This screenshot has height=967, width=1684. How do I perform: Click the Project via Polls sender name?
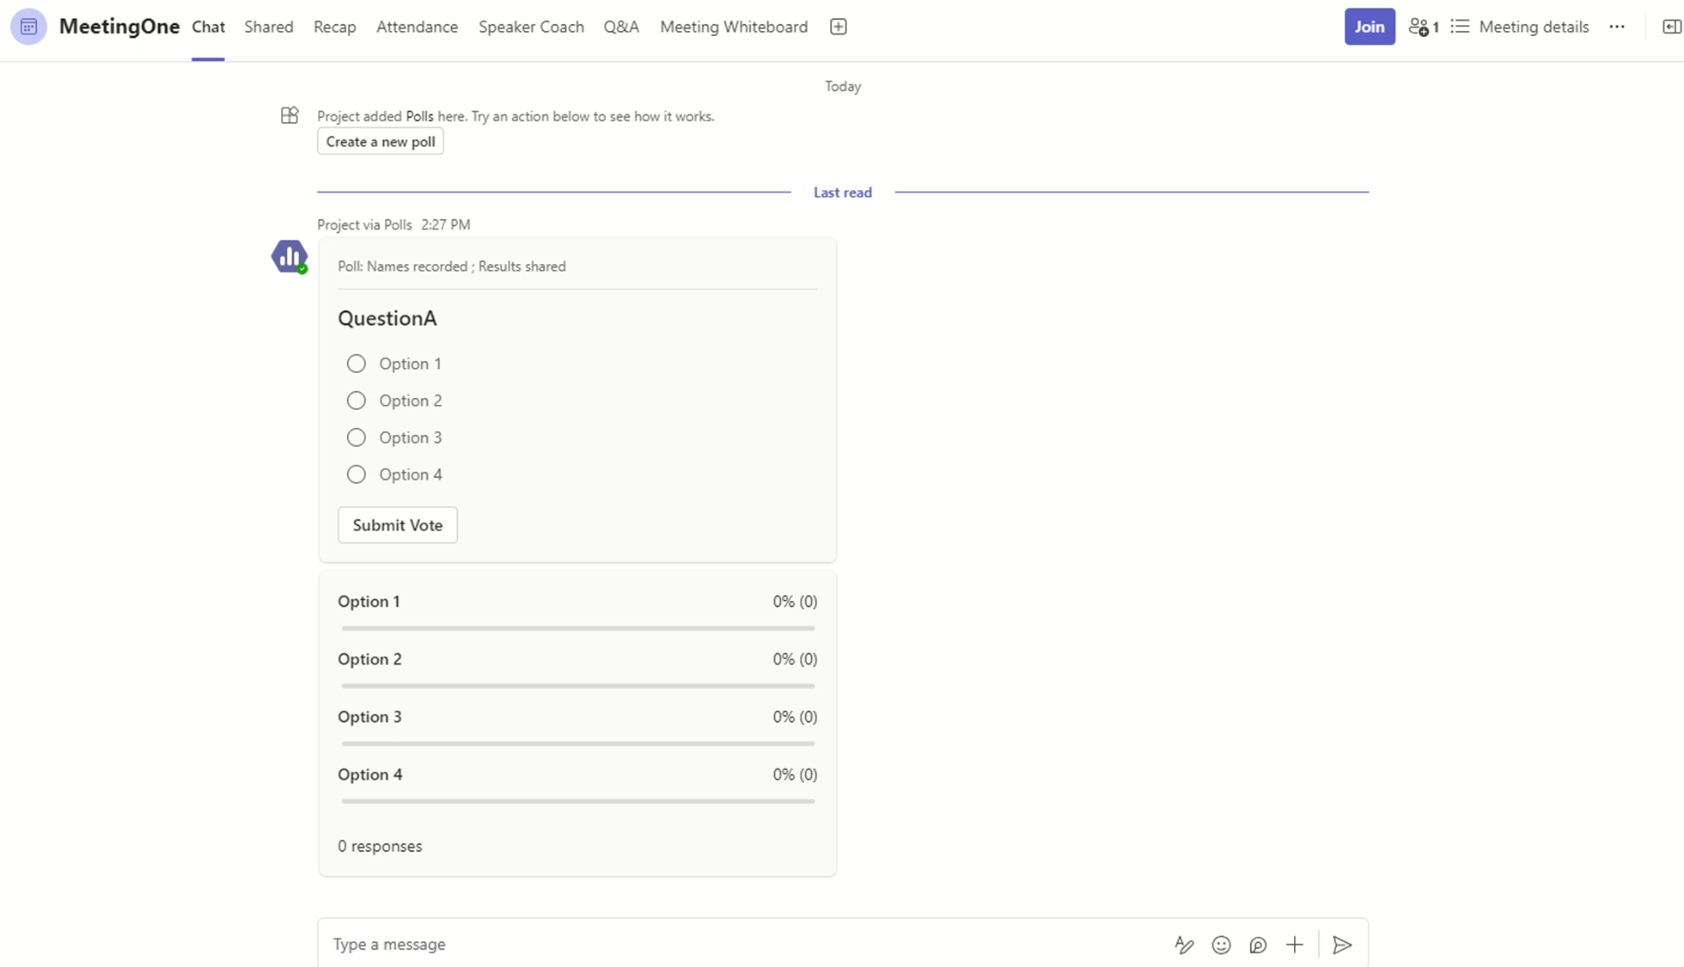tap(364, 224)
